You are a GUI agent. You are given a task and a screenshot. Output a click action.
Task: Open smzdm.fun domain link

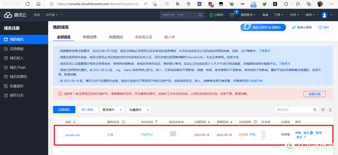73,135
